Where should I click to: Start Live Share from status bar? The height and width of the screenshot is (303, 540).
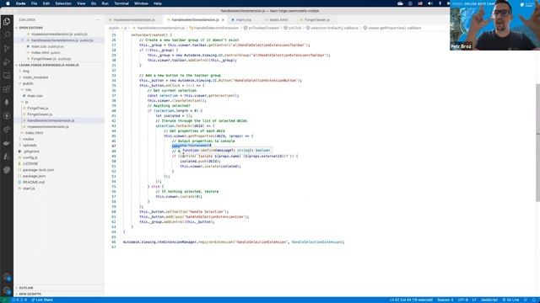pyautogui.click(x=42, y=300)
